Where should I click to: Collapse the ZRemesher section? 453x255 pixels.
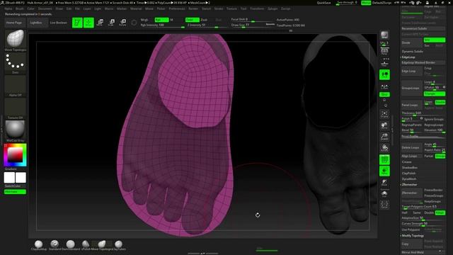click(409, 184)
